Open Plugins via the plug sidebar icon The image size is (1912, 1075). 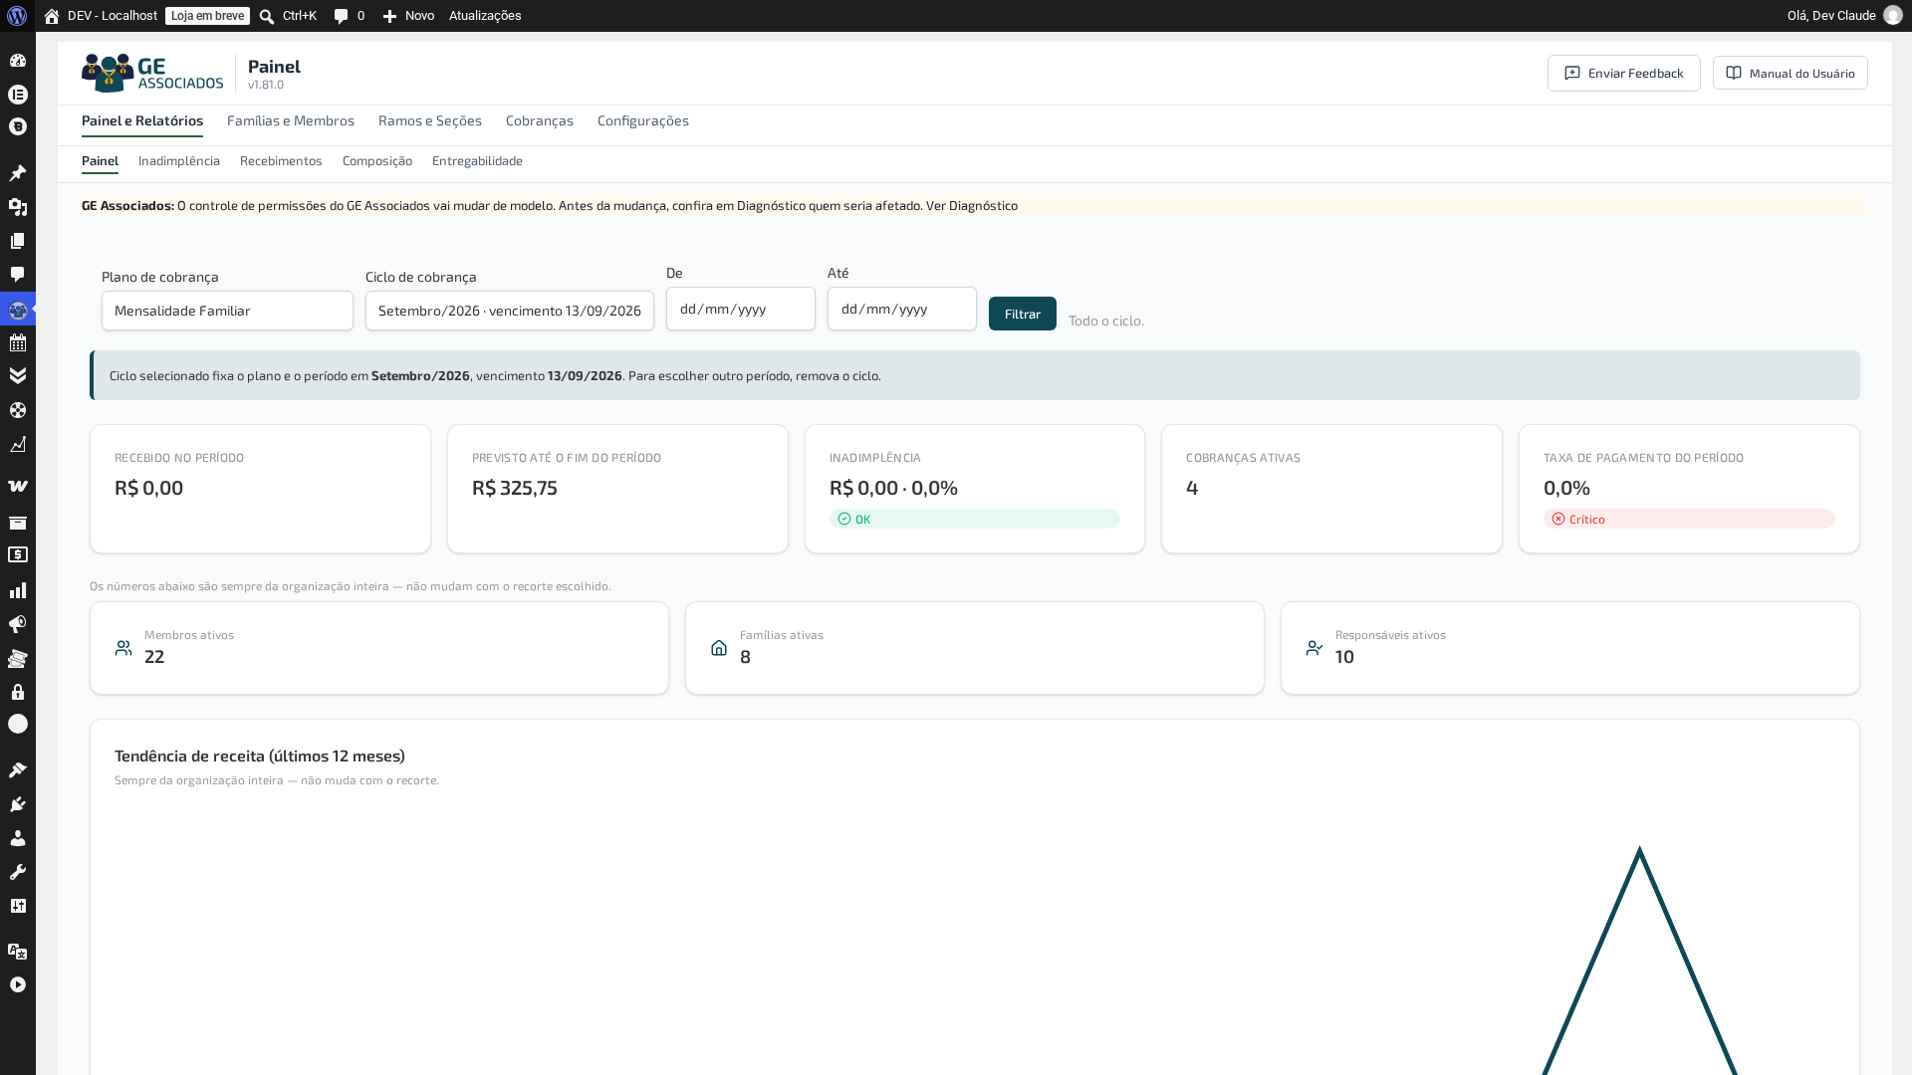18,804
